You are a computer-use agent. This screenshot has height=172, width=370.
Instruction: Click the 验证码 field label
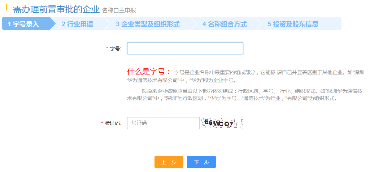click(x=113, y=123)
